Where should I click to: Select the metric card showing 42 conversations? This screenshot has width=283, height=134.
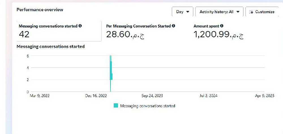point(59,31)
